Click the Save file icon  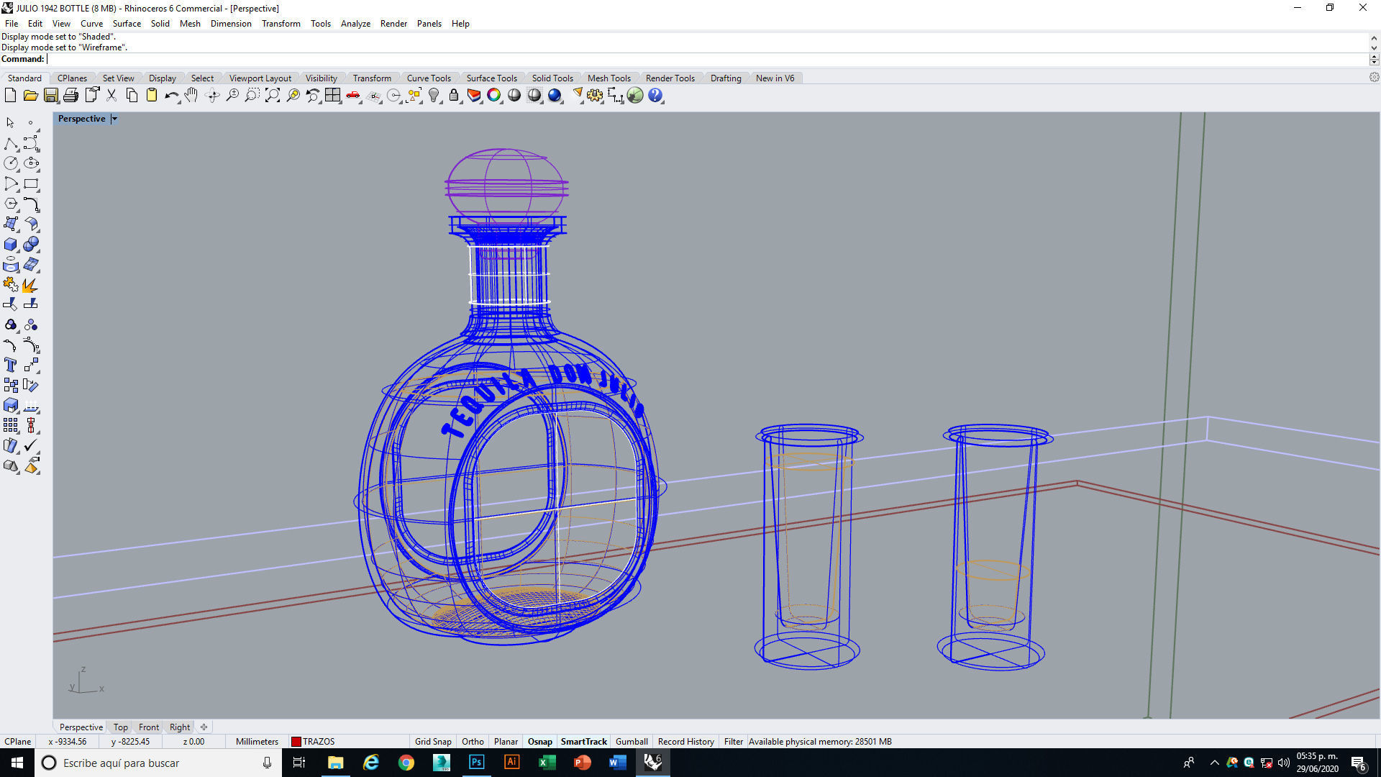click(50, 96)
